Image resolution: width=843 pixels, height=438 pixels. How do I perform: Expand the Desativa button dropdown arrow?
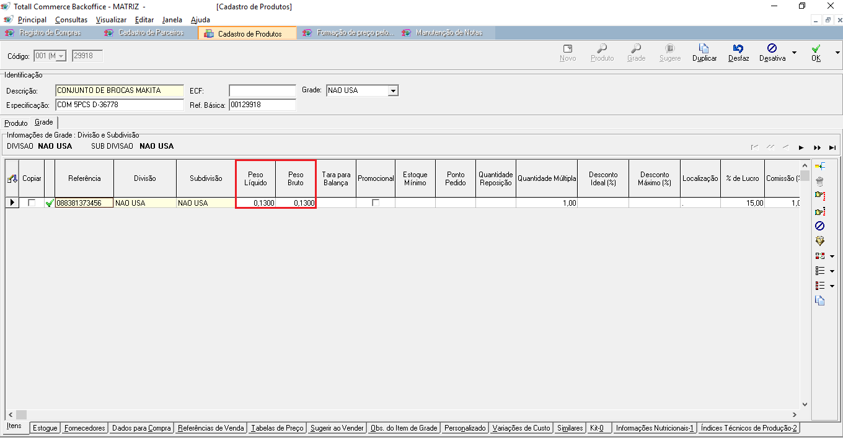click(795, 53)
